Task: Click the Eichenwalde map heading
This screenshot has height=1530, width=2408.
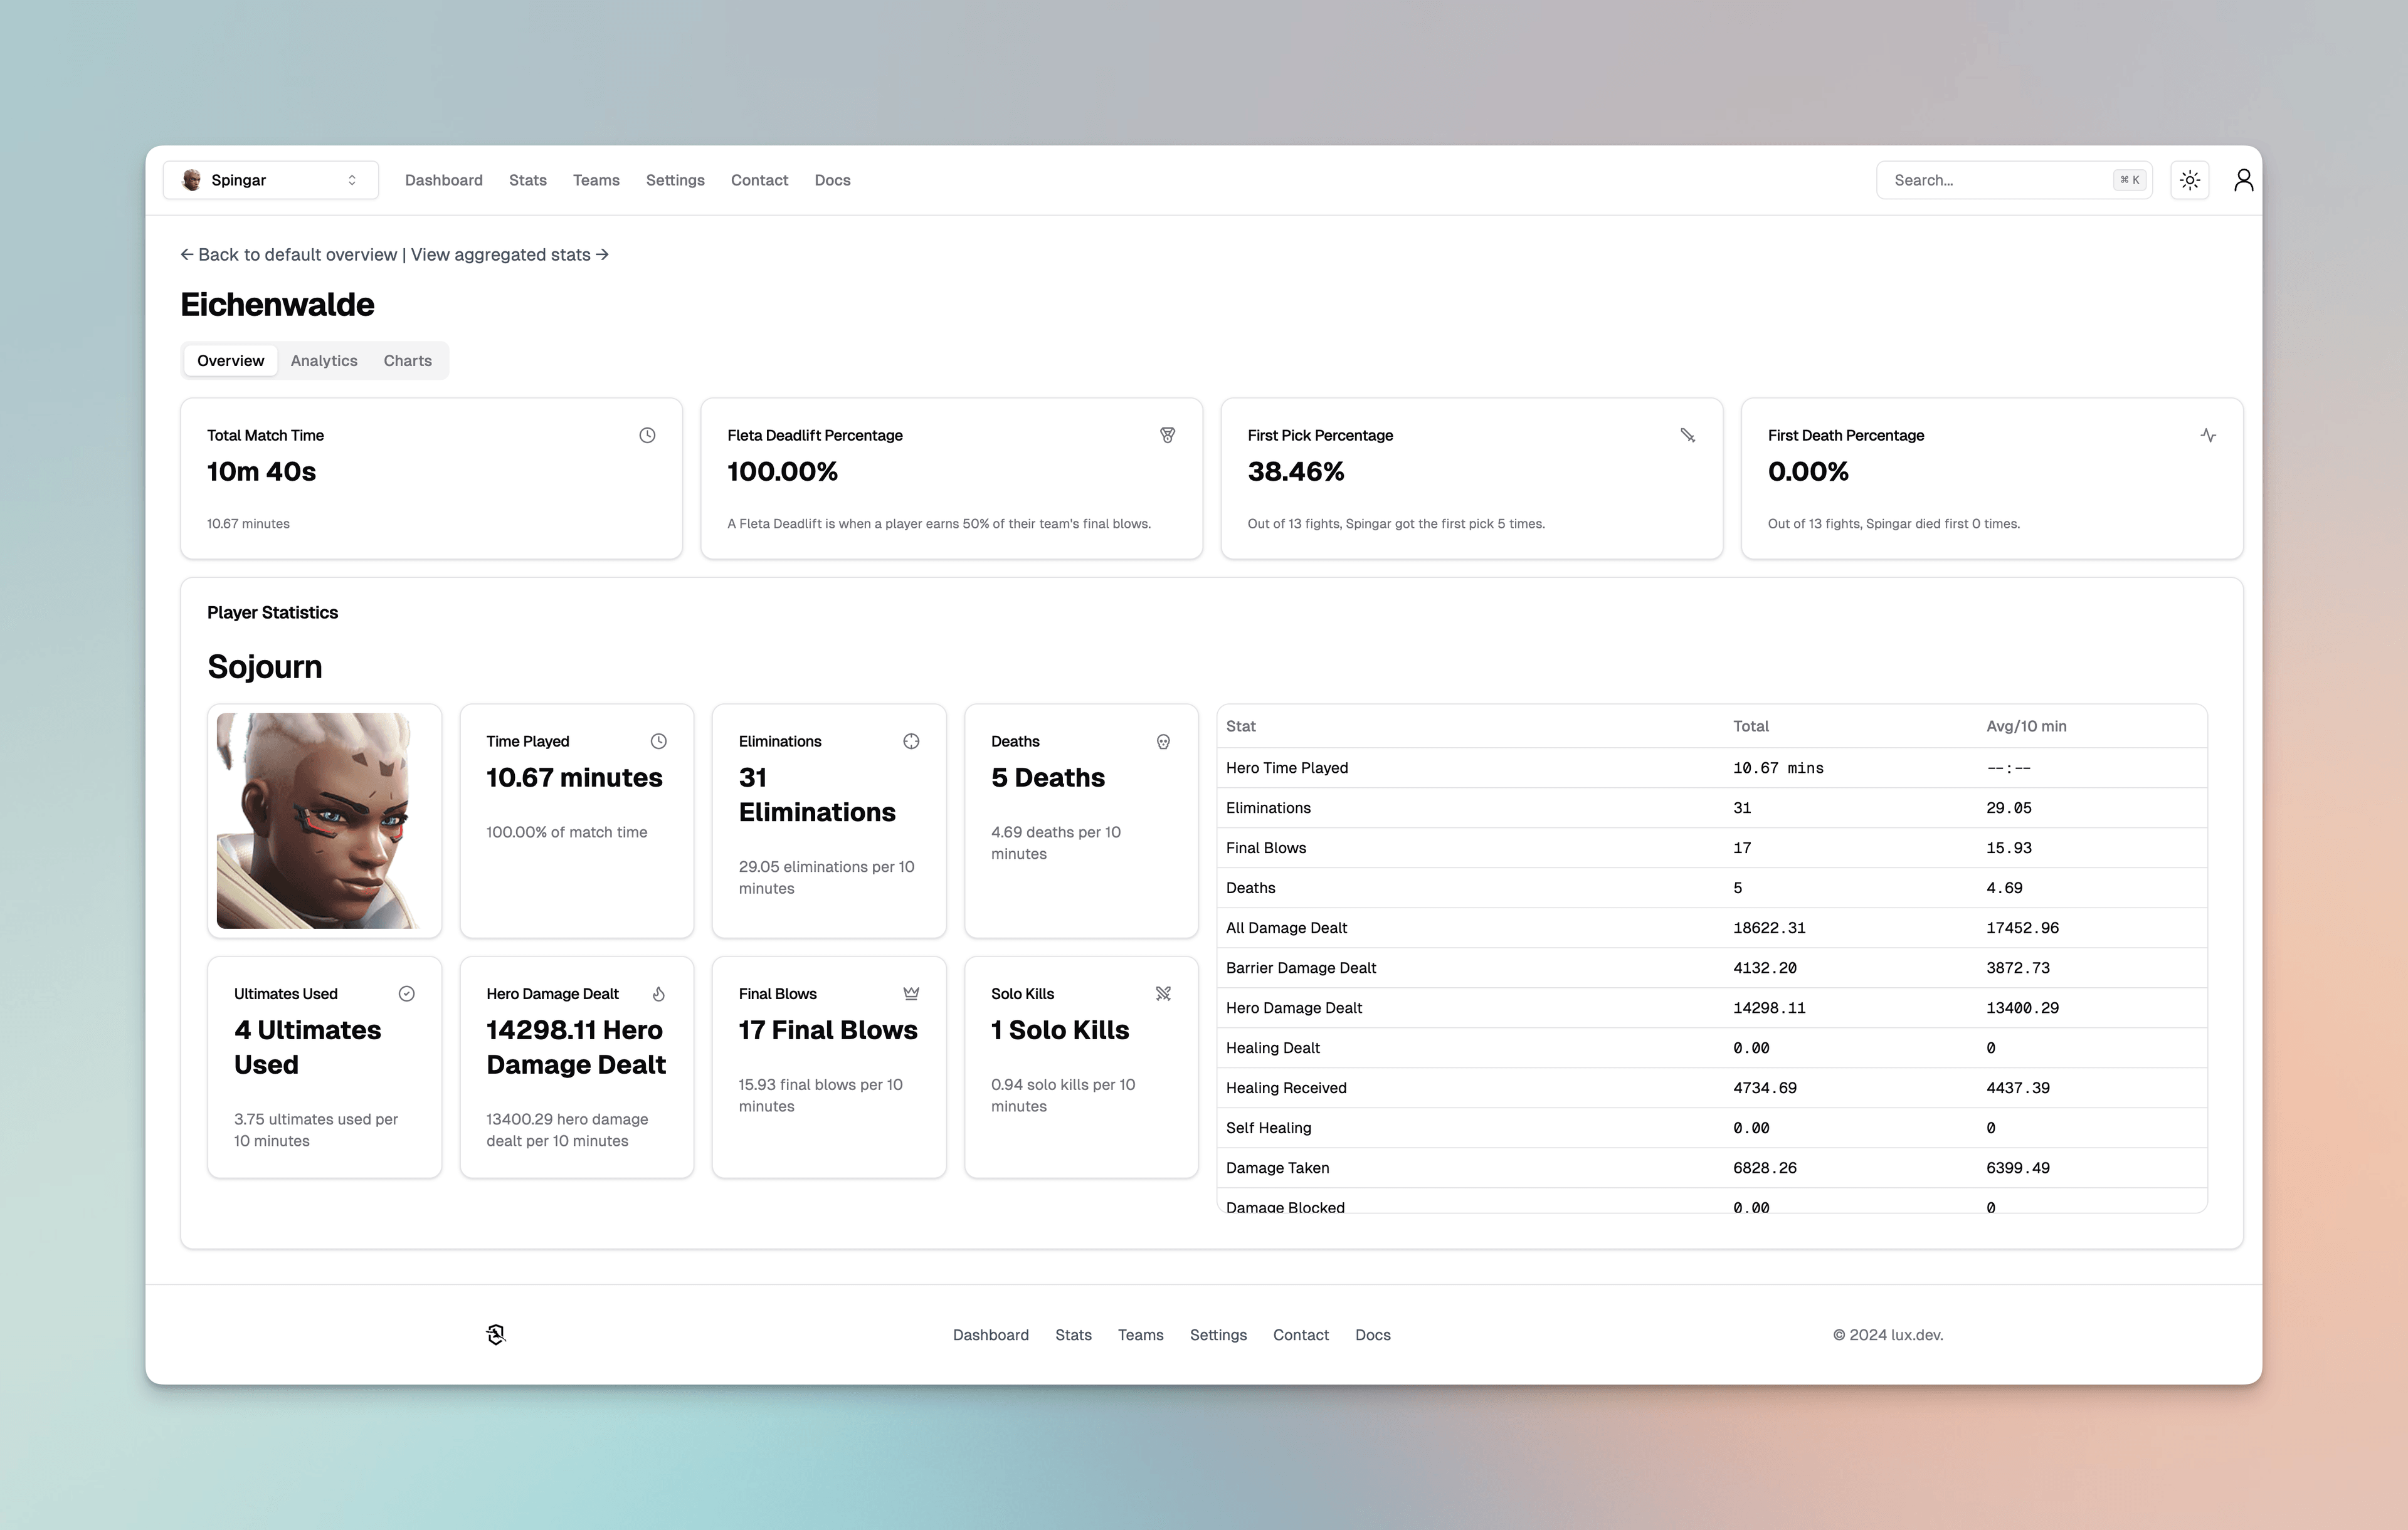Action: (x=277, y=305)
